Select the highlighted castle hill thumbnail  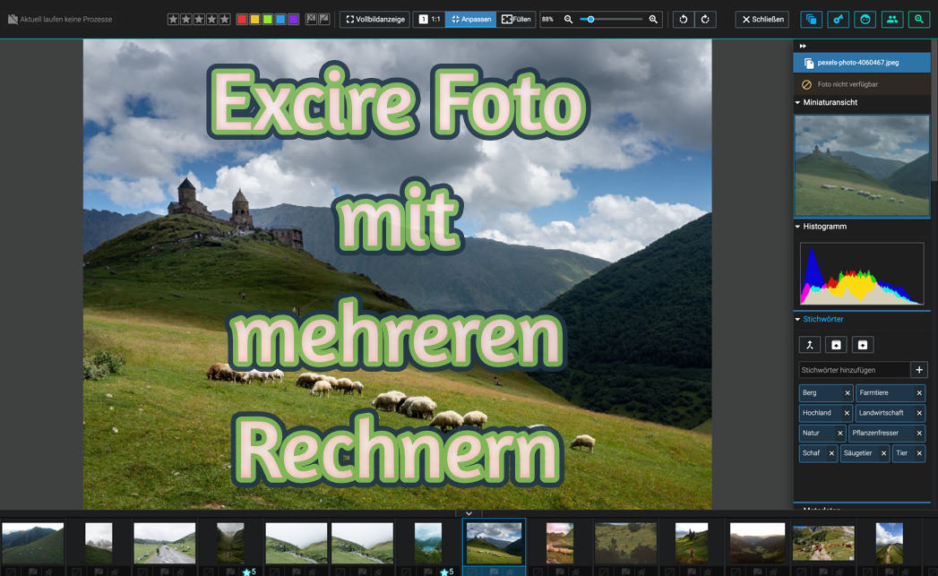pos(495,543)
